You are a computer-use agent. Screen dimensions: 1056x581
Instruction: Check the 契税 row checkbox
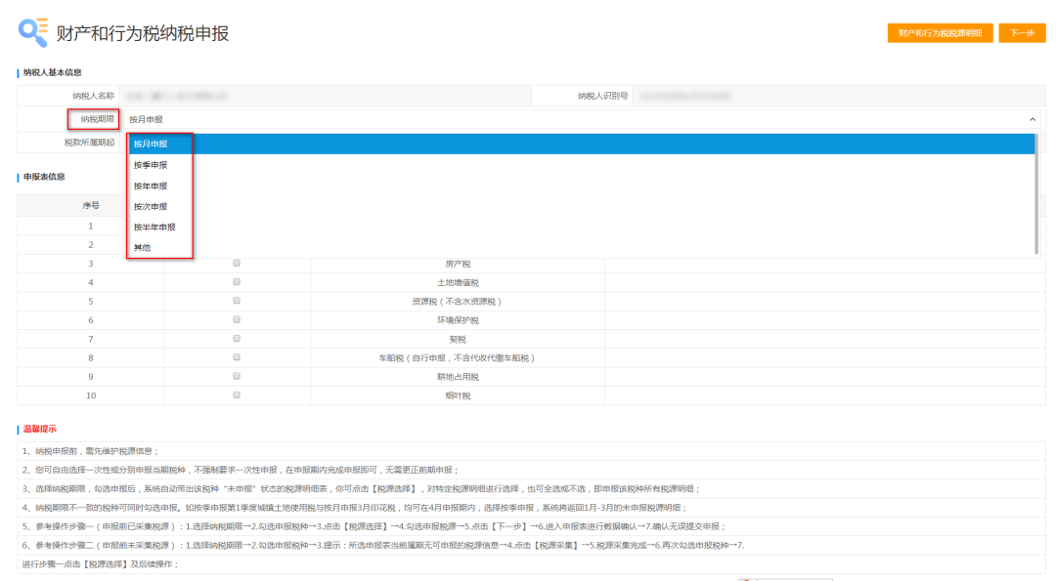click(x=237, y=339)
